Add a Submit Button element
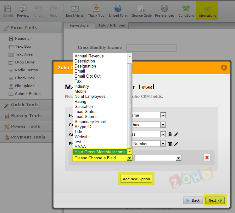 [25, 94]
